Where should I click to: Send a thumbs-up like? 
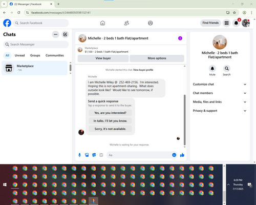(x=182, y=155)
